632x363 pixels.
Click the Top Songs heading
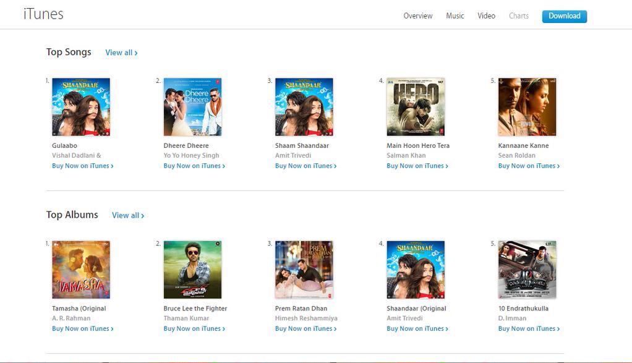click(69, 52)
